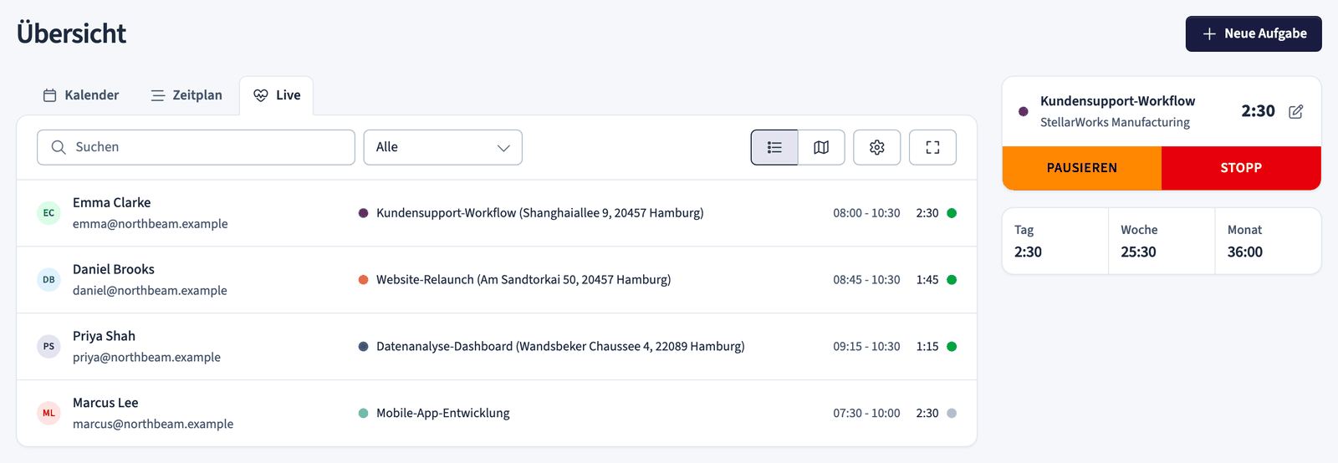
Task: Click time range 09:15 - 10:30
Action: click(866, 347)
